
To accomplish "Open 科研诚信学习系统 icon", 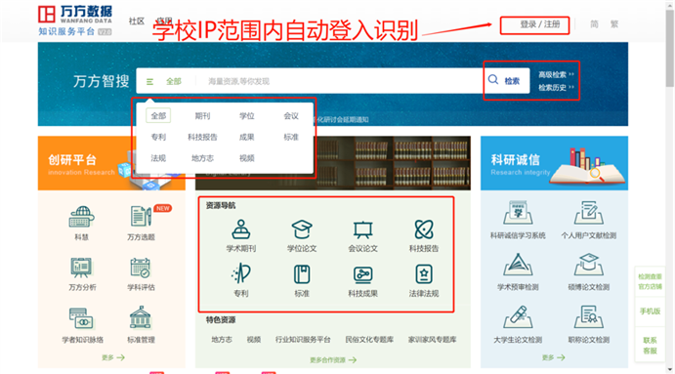I will [518, 213].
